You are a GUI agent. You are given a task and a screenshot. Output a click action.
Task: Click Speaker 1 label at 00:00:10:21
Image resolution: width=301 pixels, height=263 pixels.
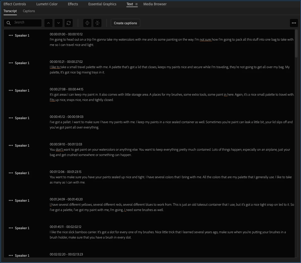[22, 63]
